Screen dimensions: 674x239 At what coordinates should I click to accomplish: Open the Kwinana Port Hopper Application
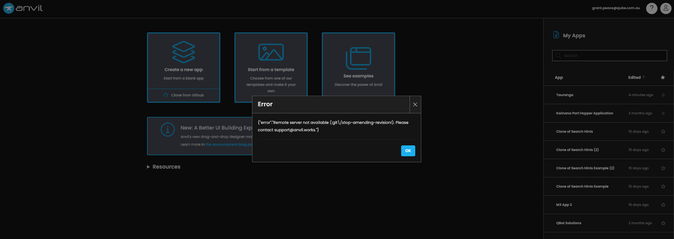tap(584, 113)
